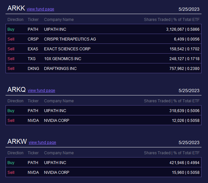Click Sell in TXG row
This screenshot has width=208, height=183.
(11, 59)
